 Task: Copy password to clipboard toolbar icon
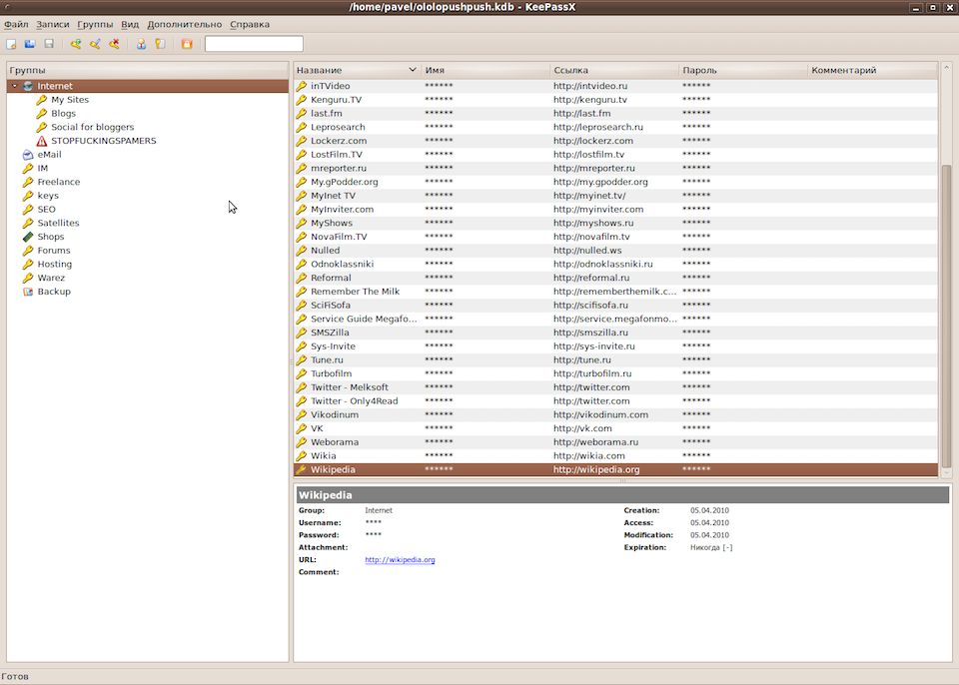point(160,44)
